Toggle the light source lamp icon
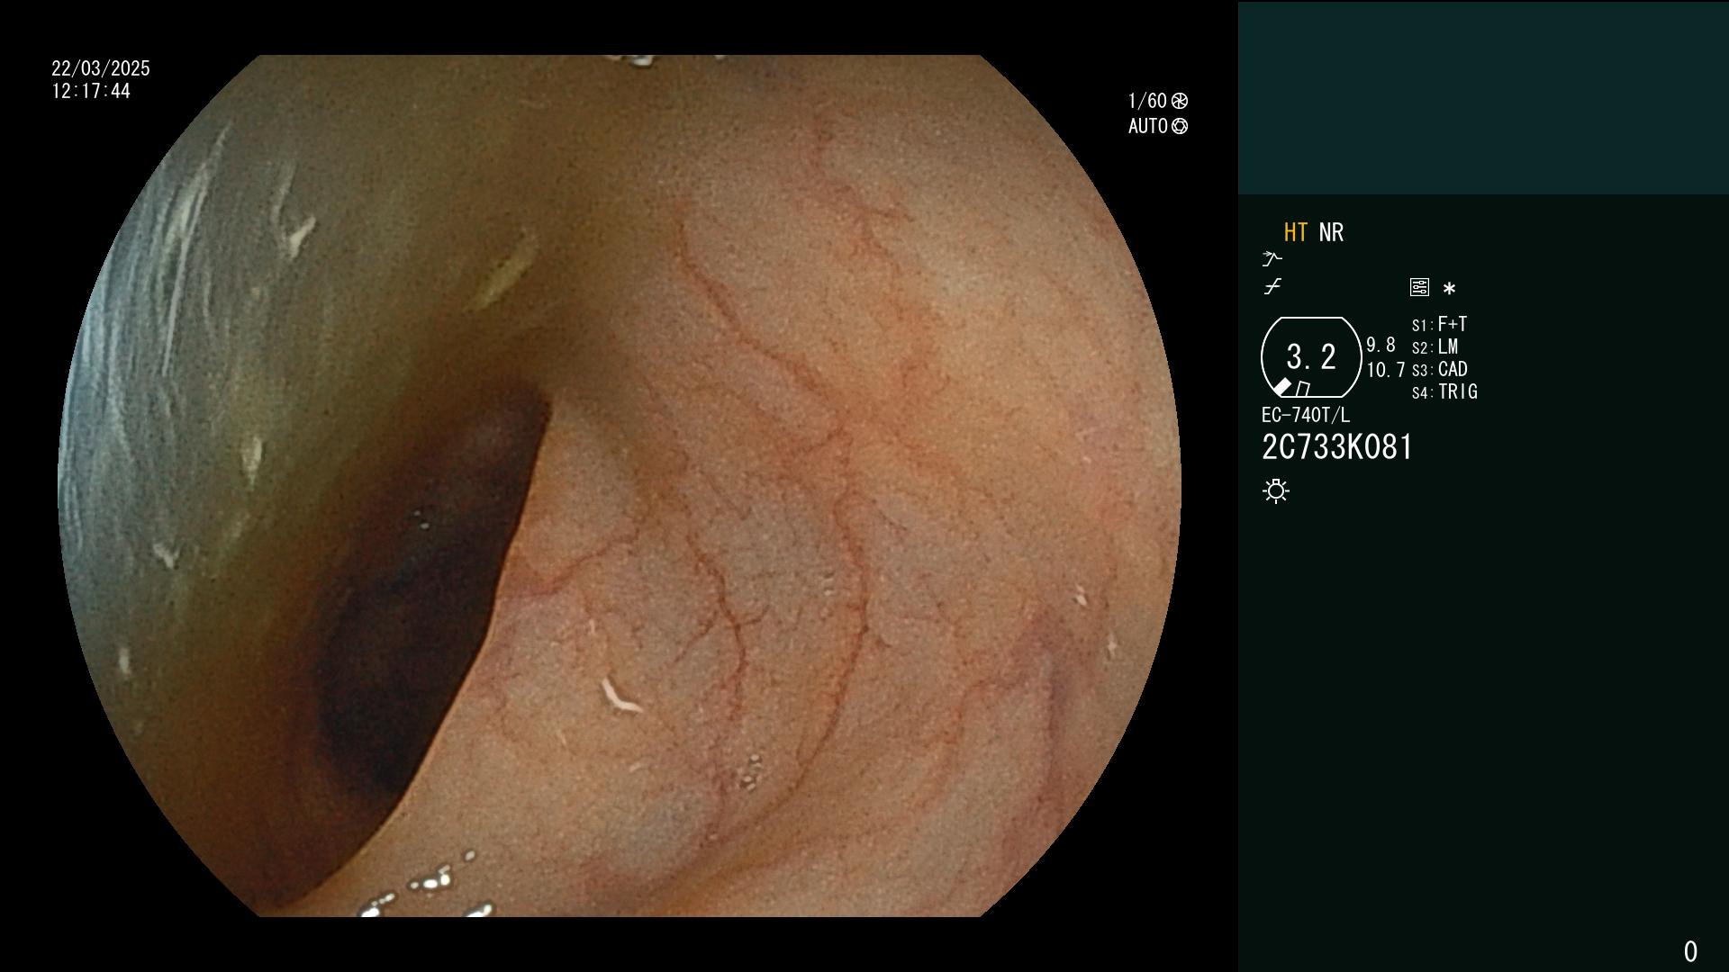 (x=1276, y=490)
